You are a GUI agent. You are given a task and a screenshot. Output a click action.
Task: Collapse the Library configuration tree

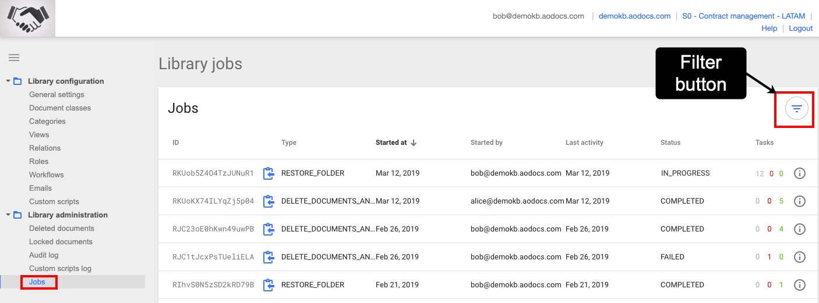pyautogui.click(x=8, y=81)
